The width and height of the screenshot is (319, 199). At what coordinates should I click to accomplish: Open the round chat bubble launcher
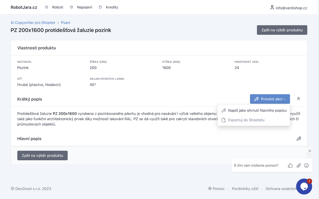(304, 187)
